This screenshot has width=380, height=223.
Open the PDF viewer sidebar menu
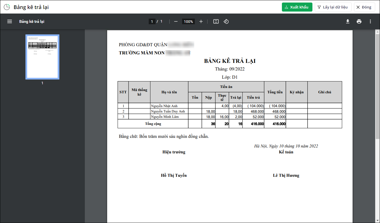point(10,21)
